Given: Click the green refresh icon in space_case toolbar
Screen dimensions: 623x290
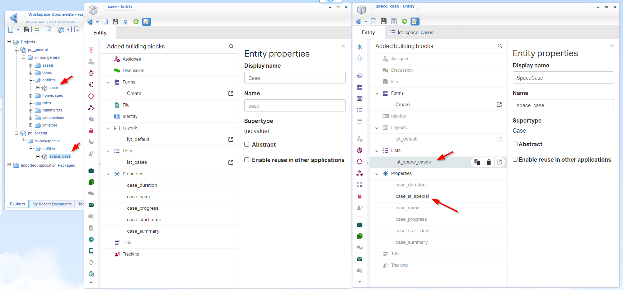Looking at the screenshot, I should click(404, 22).
